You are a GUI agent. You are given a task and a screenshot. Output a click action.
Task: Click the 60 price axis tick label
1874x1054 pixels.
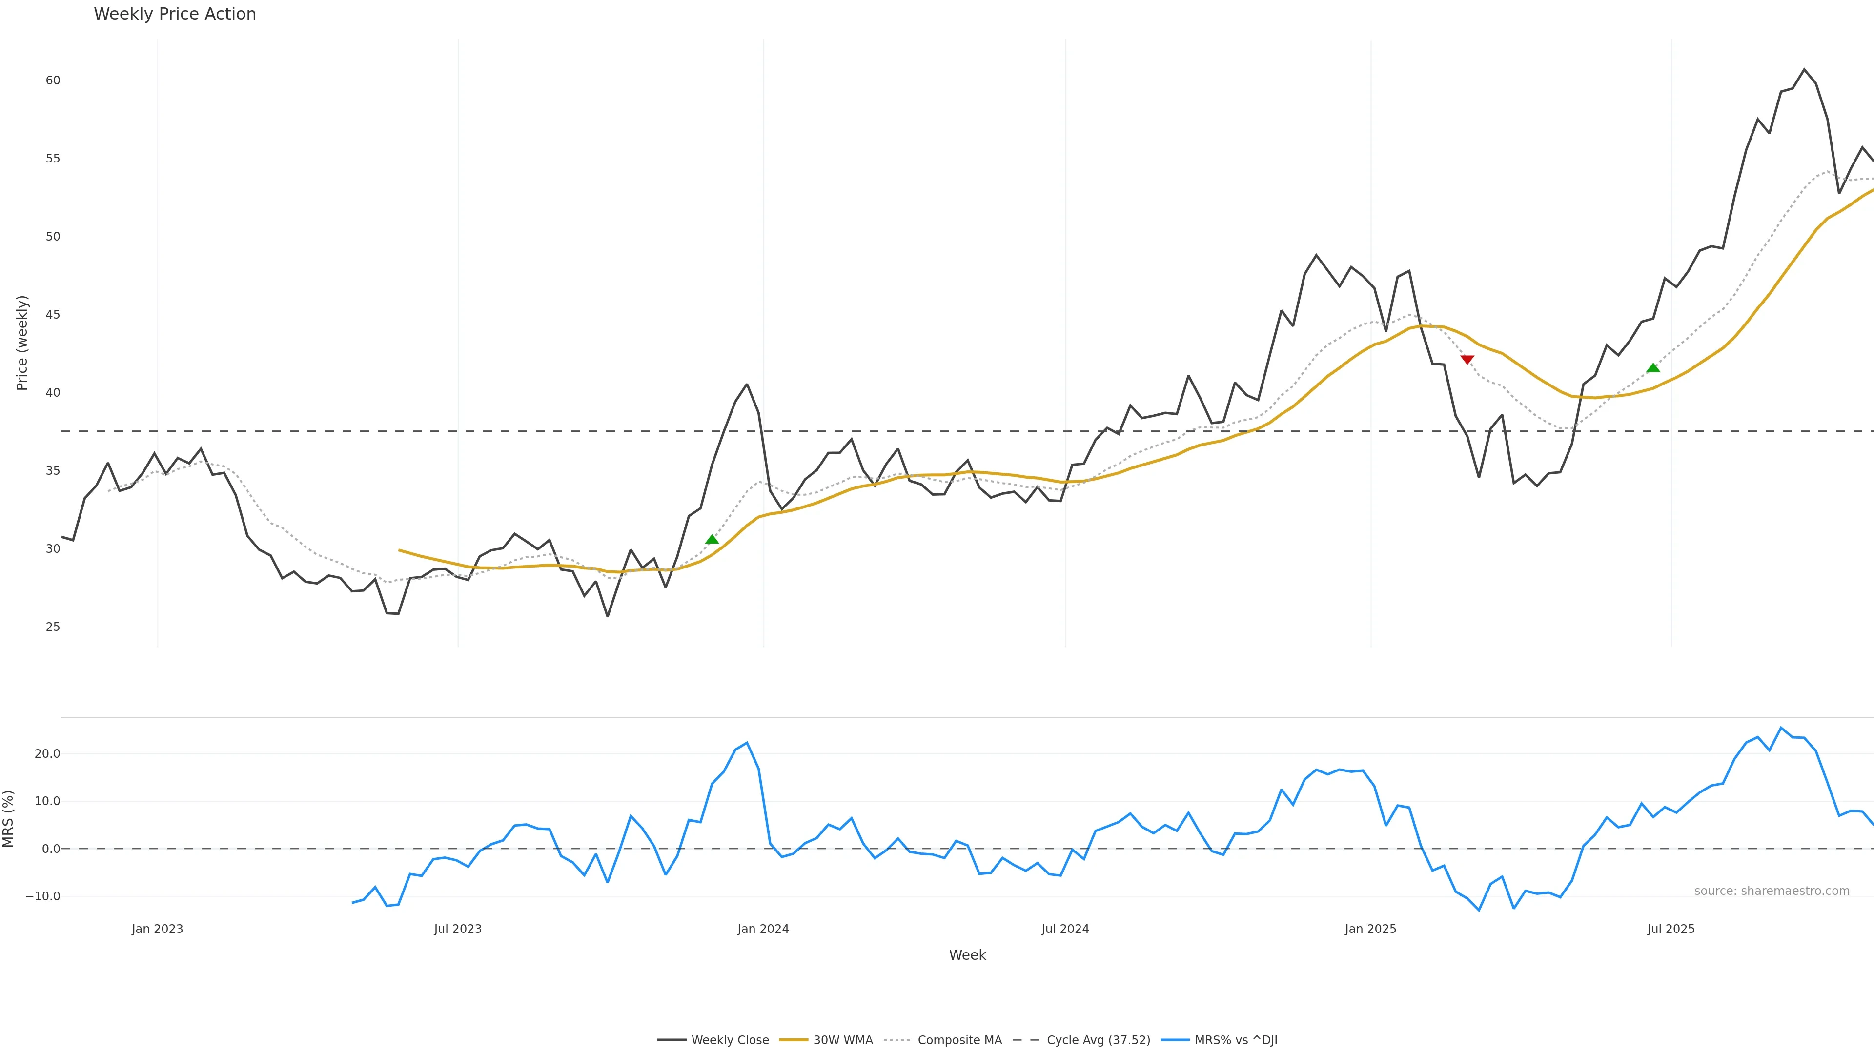coord(52,80)
